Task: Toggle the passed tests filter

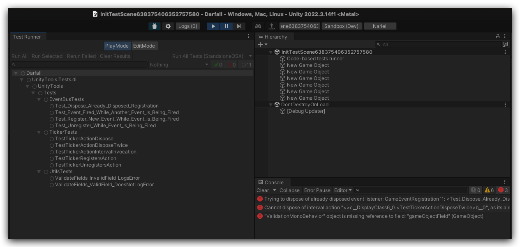Action: [217, 65]
